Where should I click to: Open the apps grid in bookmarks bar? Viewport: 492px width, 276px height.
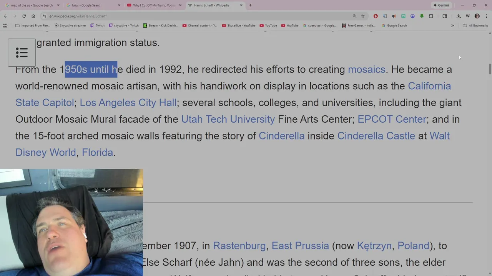tap(5, 26)
